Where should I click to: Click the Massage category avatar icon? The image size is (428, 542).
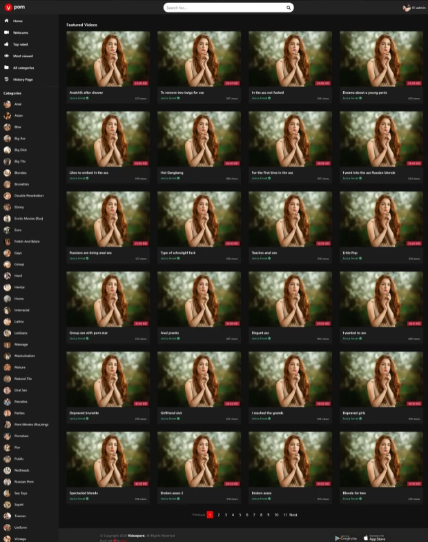click(x=8, y=344)
